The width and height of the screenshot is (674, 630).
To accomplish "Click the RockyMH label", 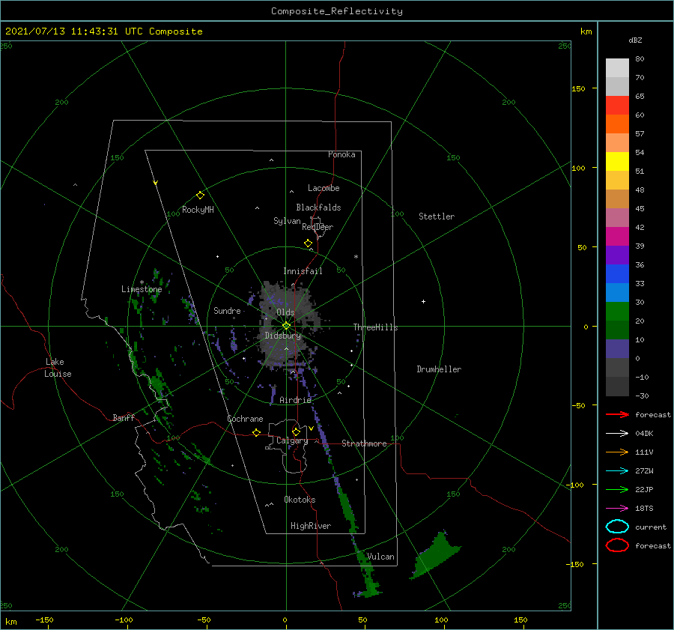I will (198, 210).
